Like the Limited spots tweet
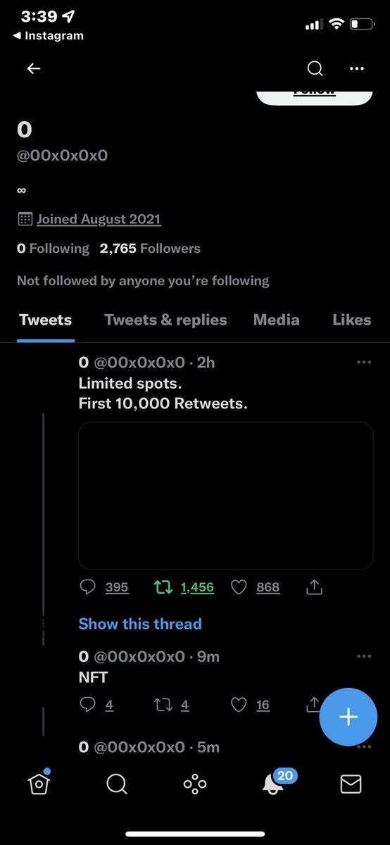 tap(239, 587)
